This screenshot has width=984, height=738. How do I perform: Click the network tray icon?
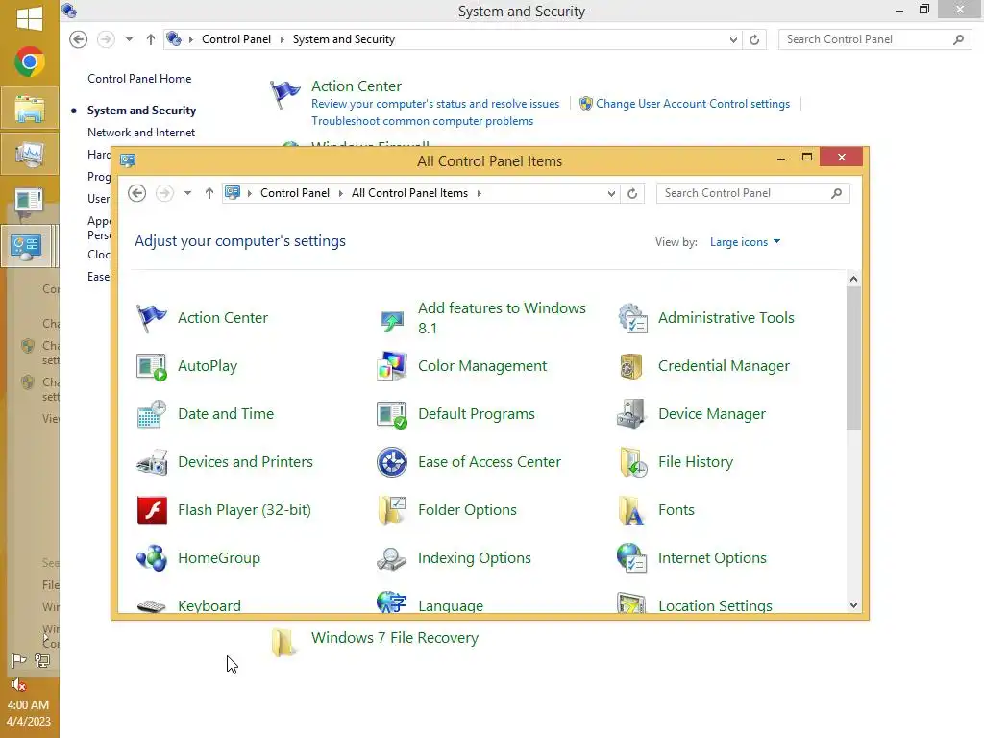pyautogui.click(x=42, y=660)
